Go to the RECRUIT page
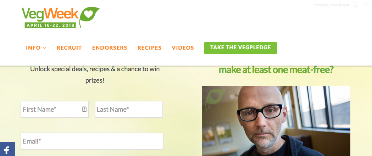Viewport: 372px width, 156px height. point(69,48)
